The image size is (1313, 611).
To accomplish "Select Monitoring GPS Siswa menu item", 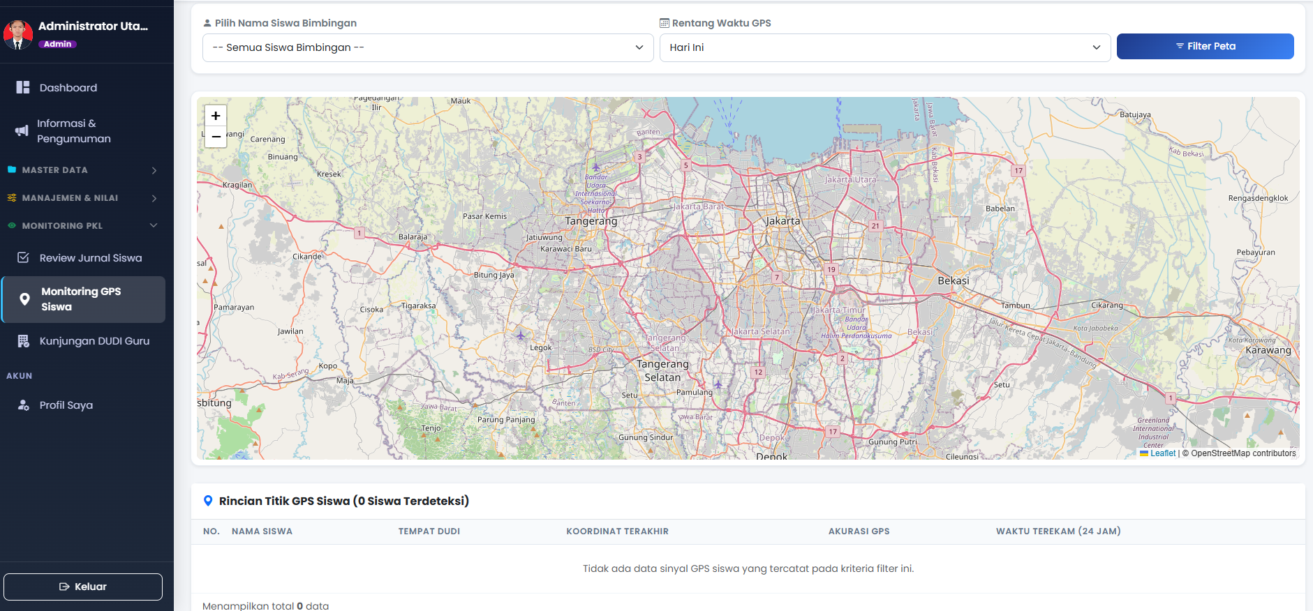I will click(x=83, y=299).
